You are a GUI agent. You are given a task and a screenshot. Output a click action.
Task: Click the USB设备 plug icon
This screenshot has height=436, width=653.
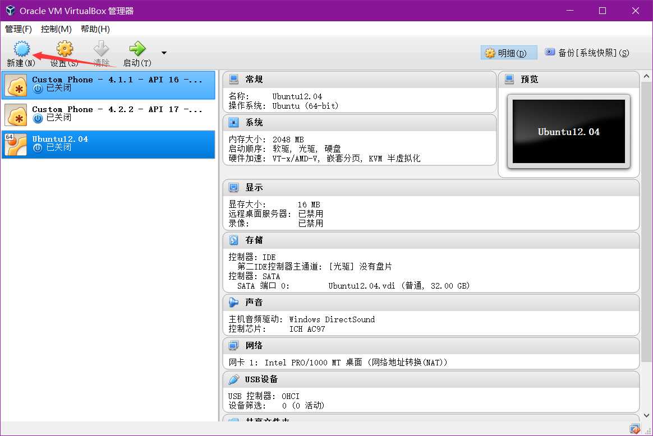pyautogui.click(x=233, y=379)
